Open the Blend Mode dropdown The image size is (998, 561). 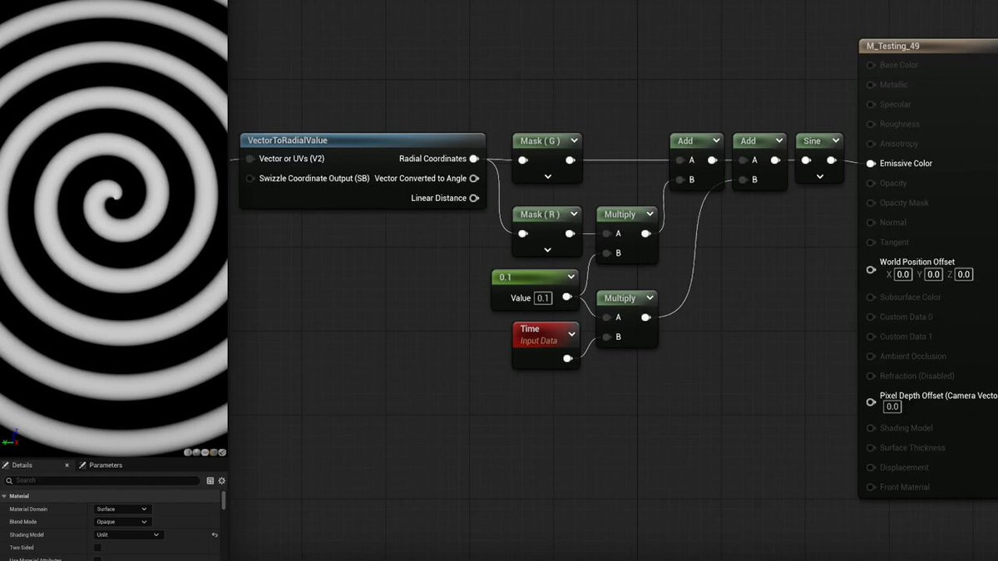pos(122,522)
